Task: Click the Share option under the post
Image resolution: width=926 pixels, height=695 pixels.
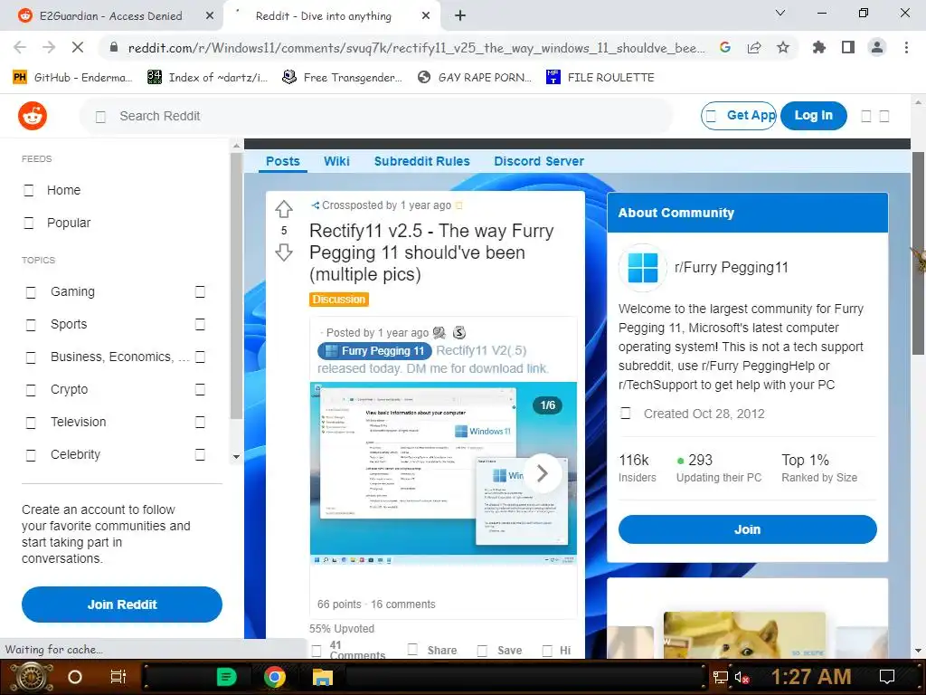Action: click(433, 650)
